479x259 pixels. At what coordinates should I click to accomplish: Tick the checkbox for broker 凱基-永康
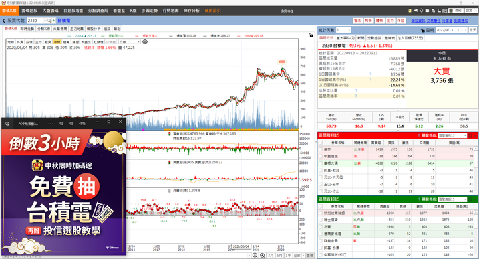coord(321,248)
